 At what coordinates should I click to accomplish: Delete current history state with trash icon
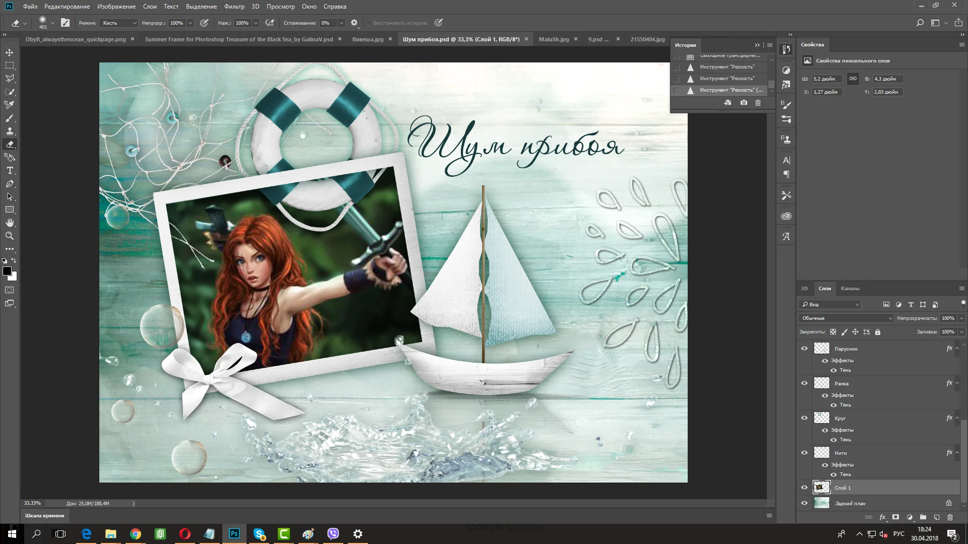pos(758,103)
